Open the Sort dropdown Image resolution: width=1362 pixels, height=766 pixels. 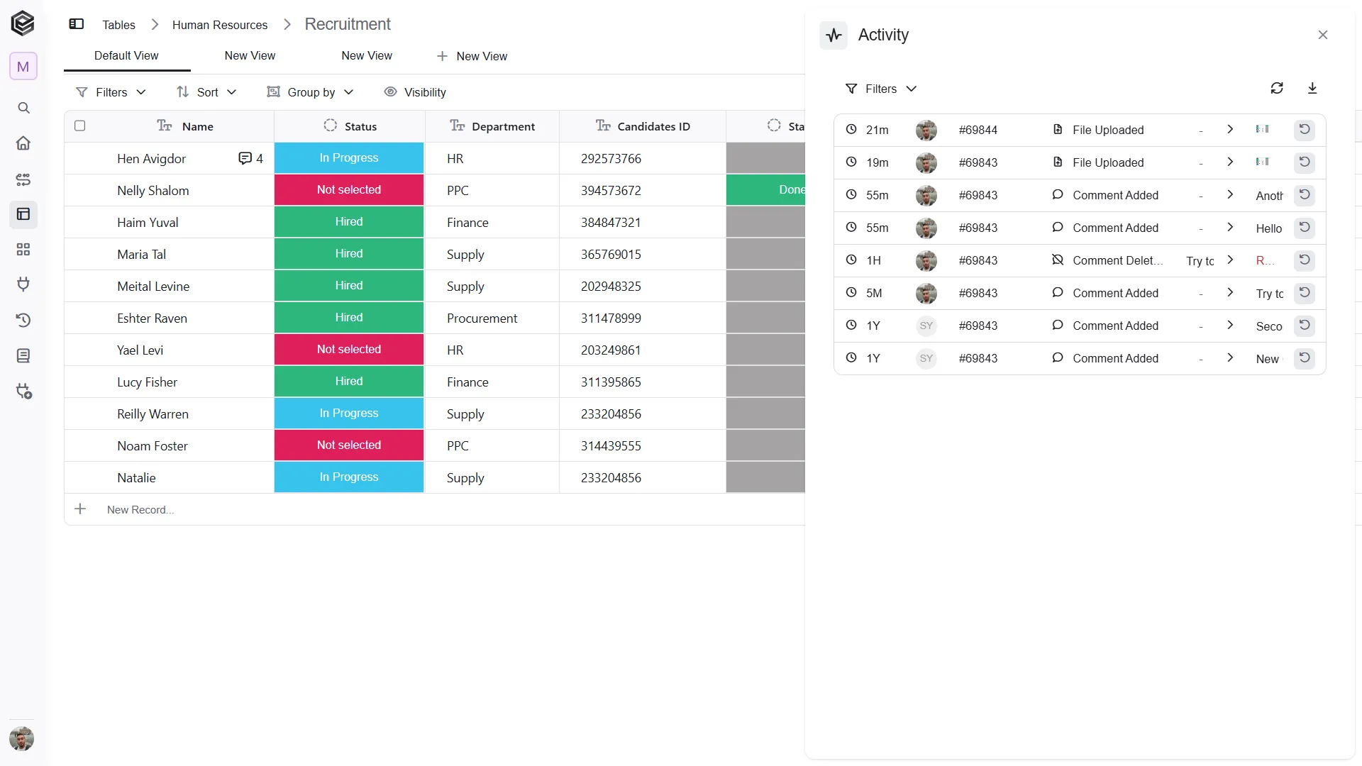pyautogui.click(x=206, y=92)
